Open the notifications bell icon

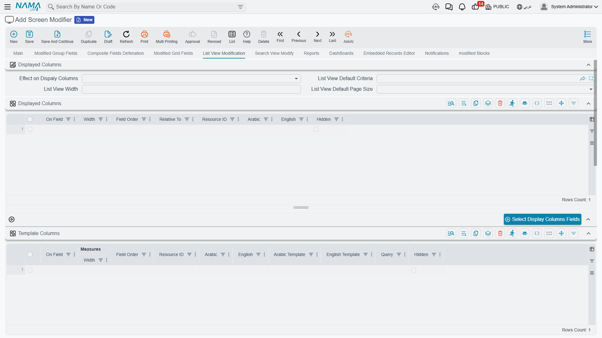[x=462, y=7]
